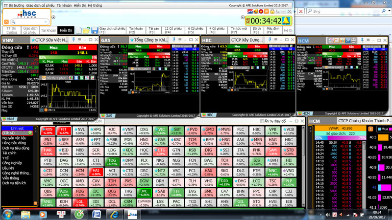Click the 12 Cổ phiếu [F4] button

point(173,30)
